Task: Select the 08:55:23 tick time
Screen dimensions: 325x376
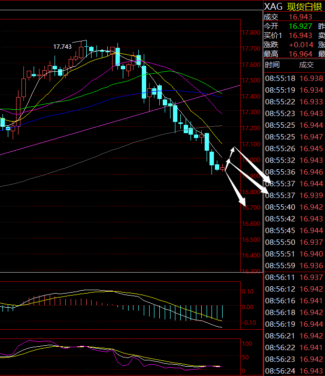Action: point(280,114)
